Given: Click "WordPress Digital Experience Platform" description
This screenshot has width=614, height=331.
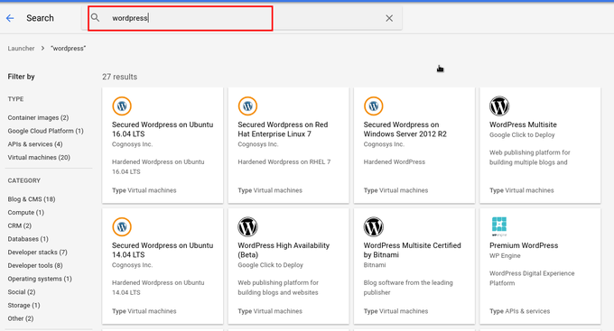Looking at the screenshot, I should 532,278.
